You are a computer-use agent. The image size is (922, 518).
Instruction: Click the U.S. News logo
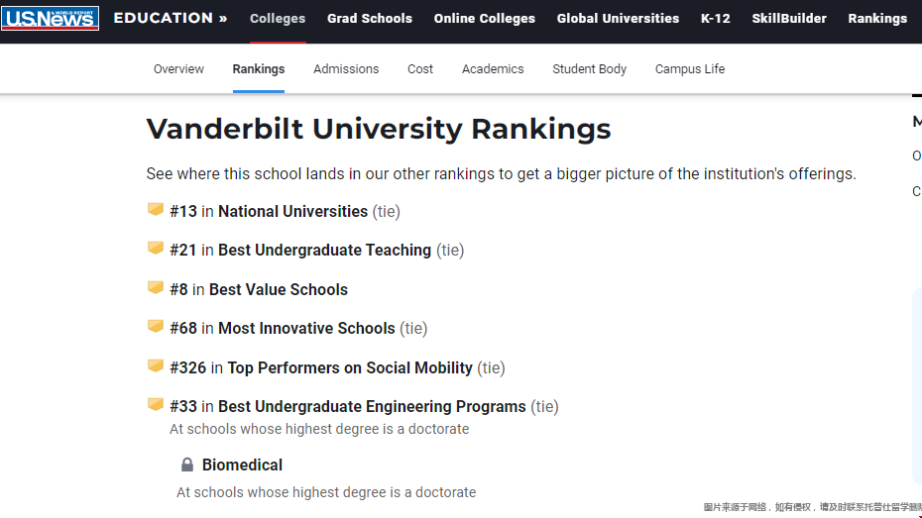[51, 18]
